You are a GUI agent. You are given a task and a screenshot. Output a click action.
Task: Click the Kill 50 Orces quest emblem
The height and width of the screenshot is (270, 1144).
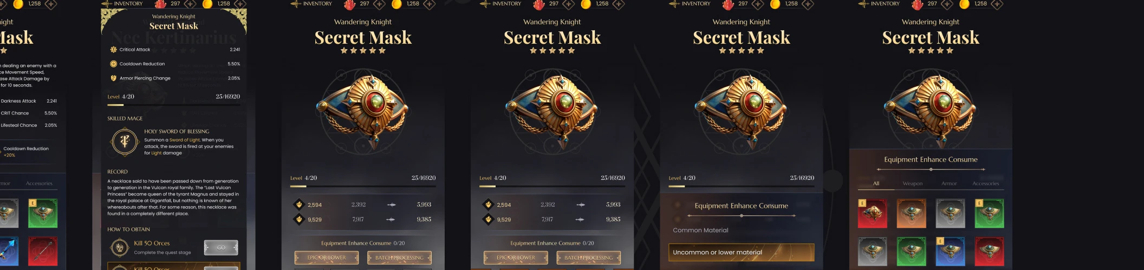point(119,248)
